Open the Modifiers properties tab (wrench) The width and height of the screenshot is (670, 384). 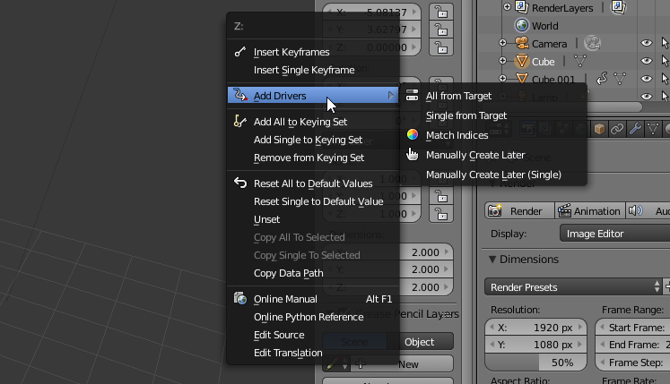coord(635,128)
